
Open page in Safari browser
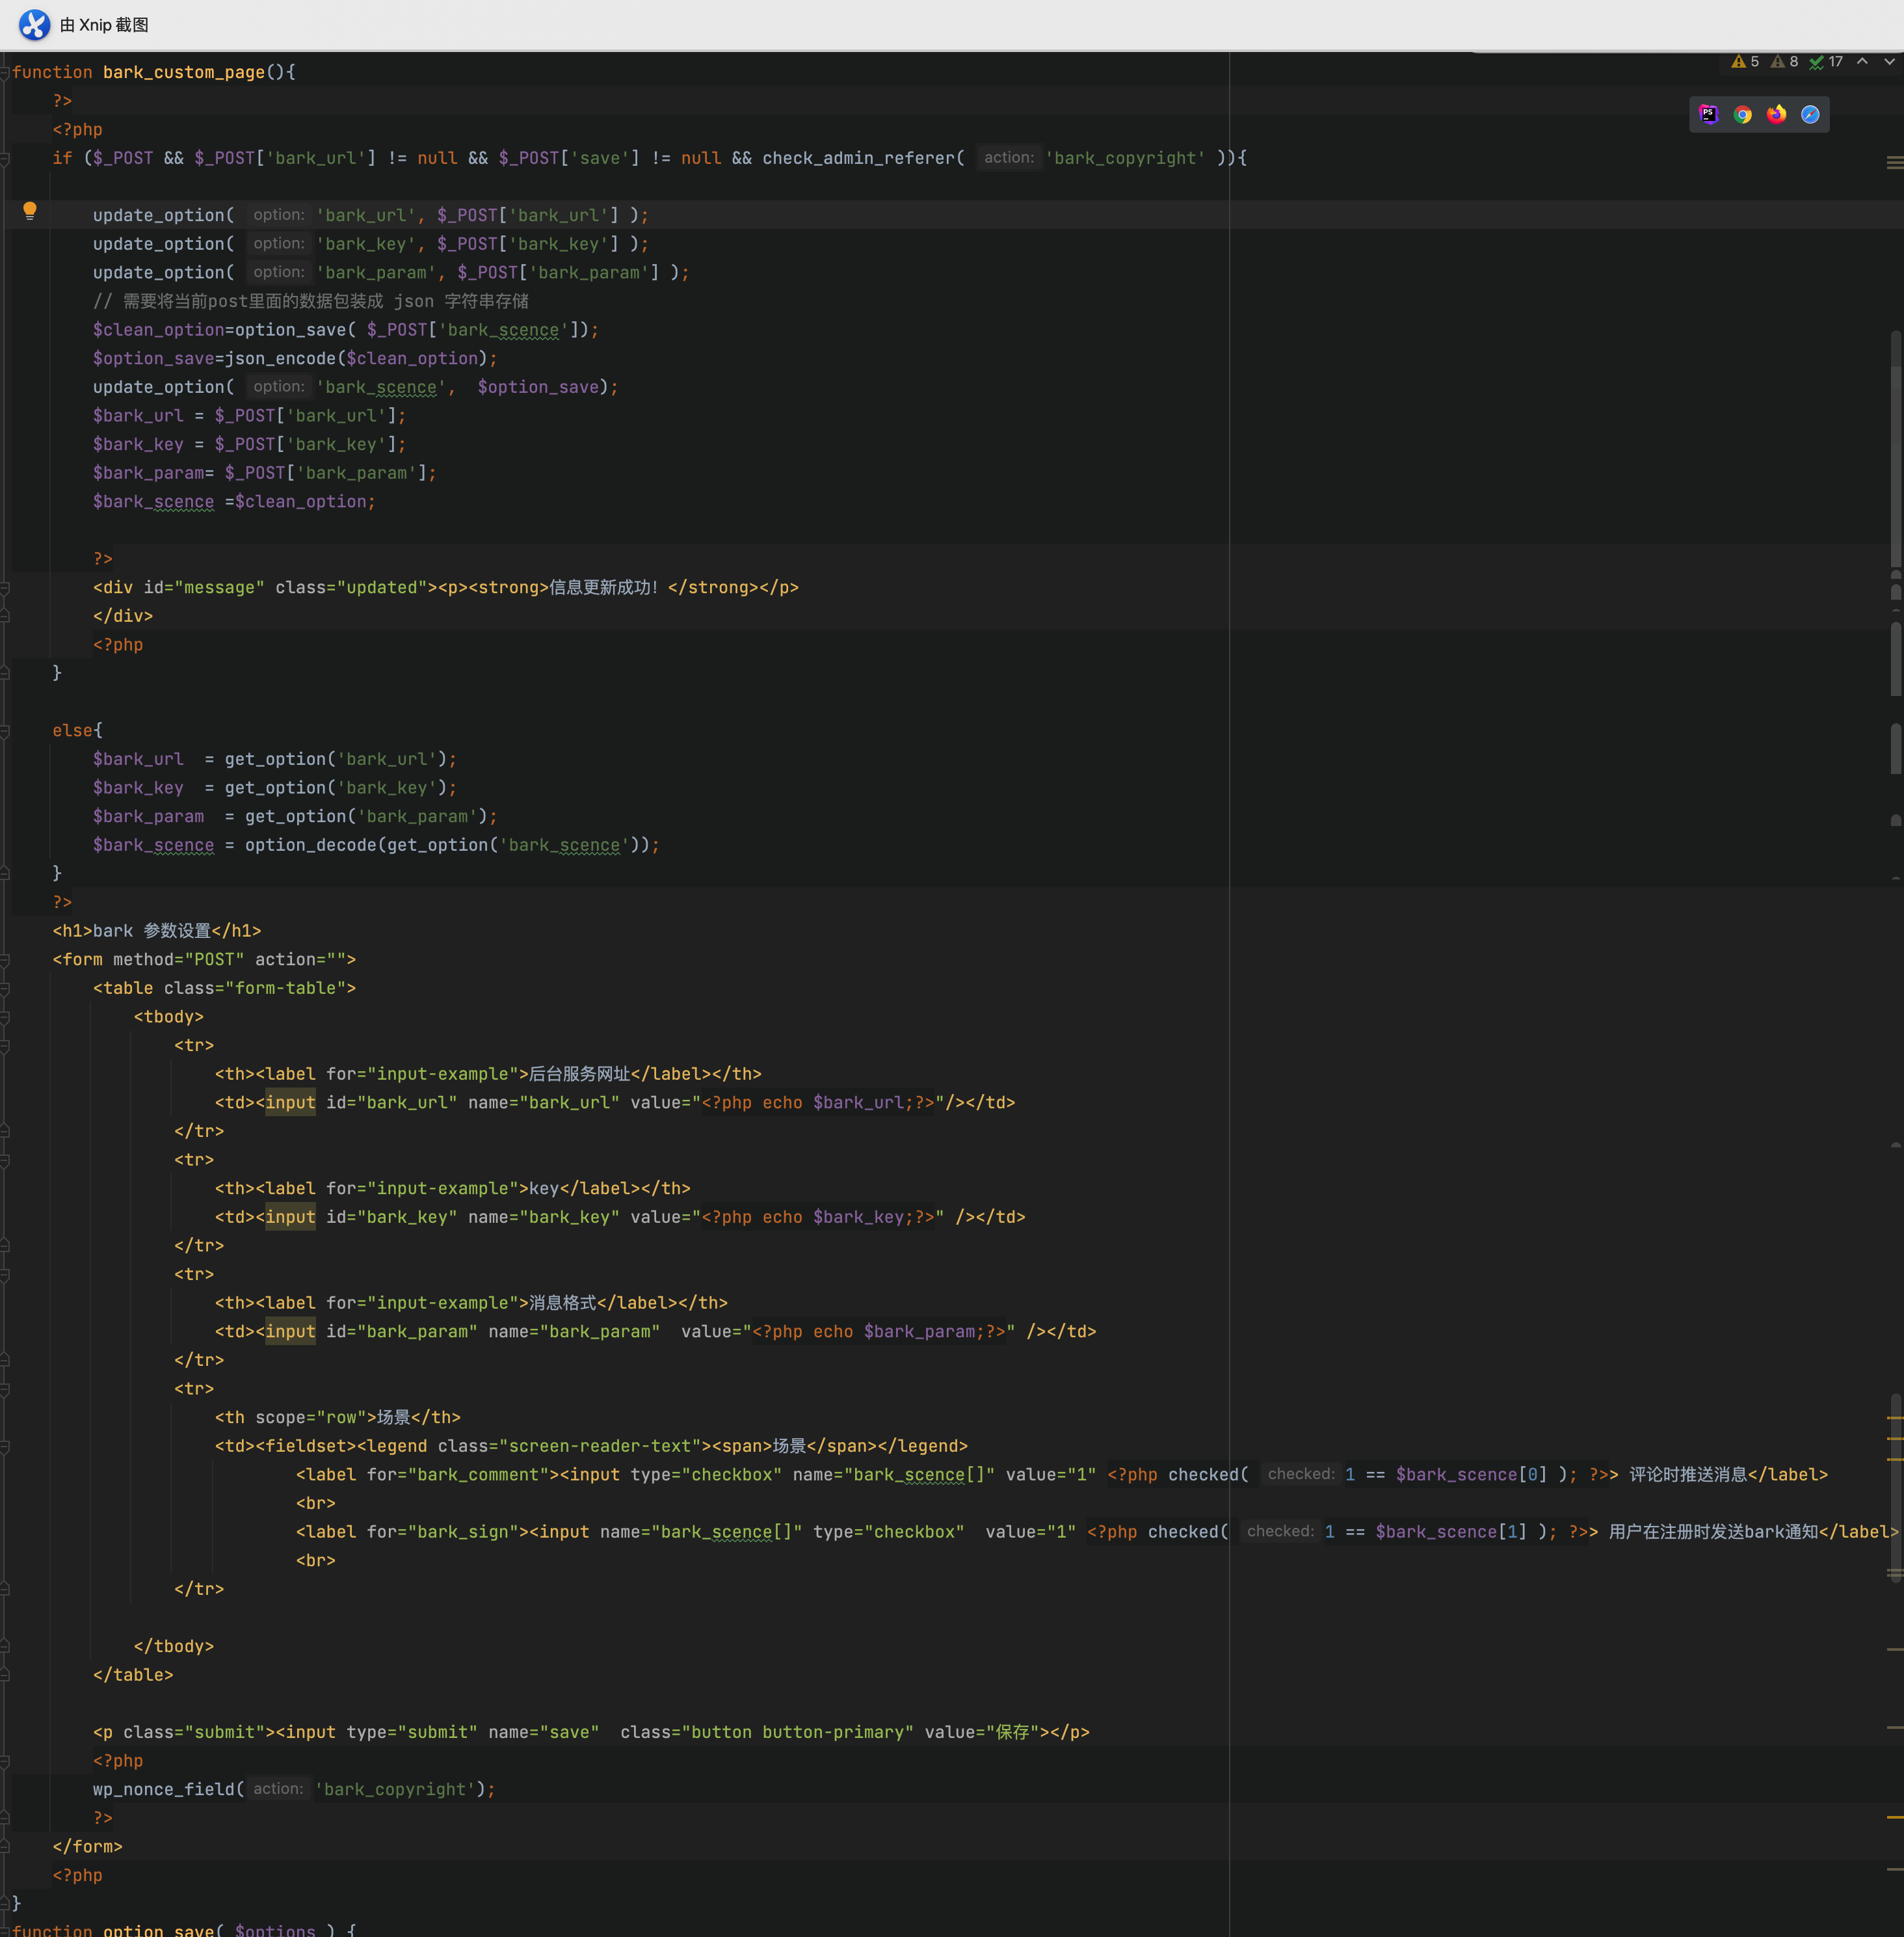pos(1810,114)
